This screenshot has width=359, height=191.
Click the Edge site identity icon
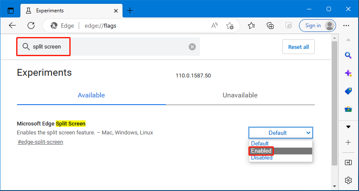click(54, 26)
